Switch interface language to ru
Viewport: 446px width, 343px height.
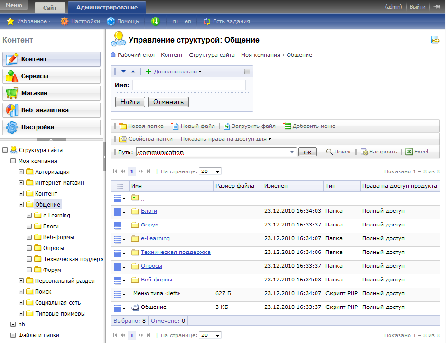(x=175, y=21)
